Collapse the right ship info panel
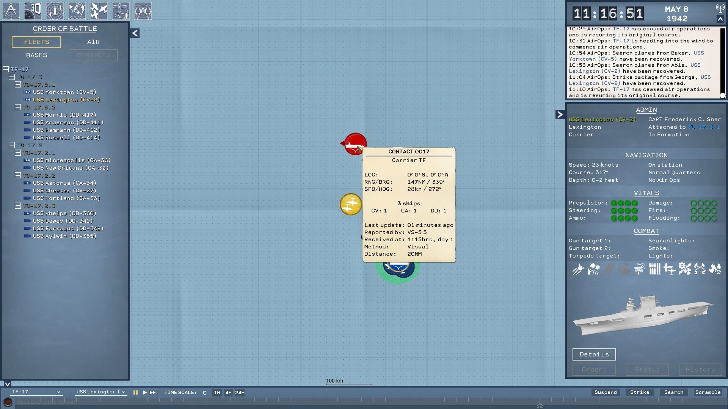Screen dimensions: 728x409 click(x=560, y=114)
